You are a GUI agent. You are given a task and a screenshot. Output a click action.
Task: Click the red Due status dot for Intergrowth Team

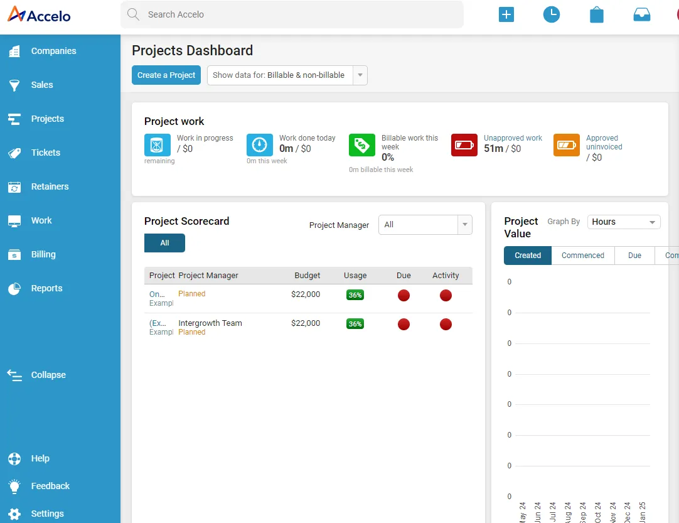coord(404,325)
